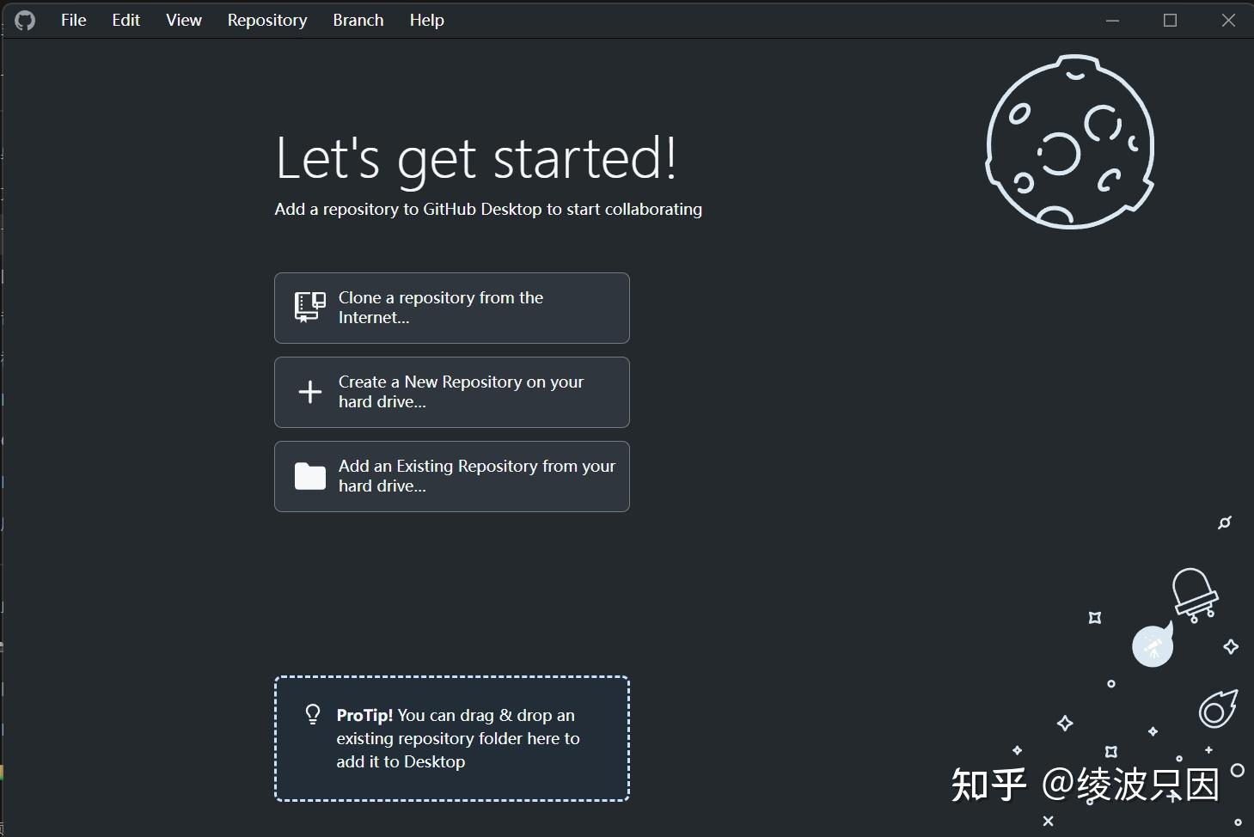Click the clone repository book icon
1254x837 pixels.
pos(309,308)
